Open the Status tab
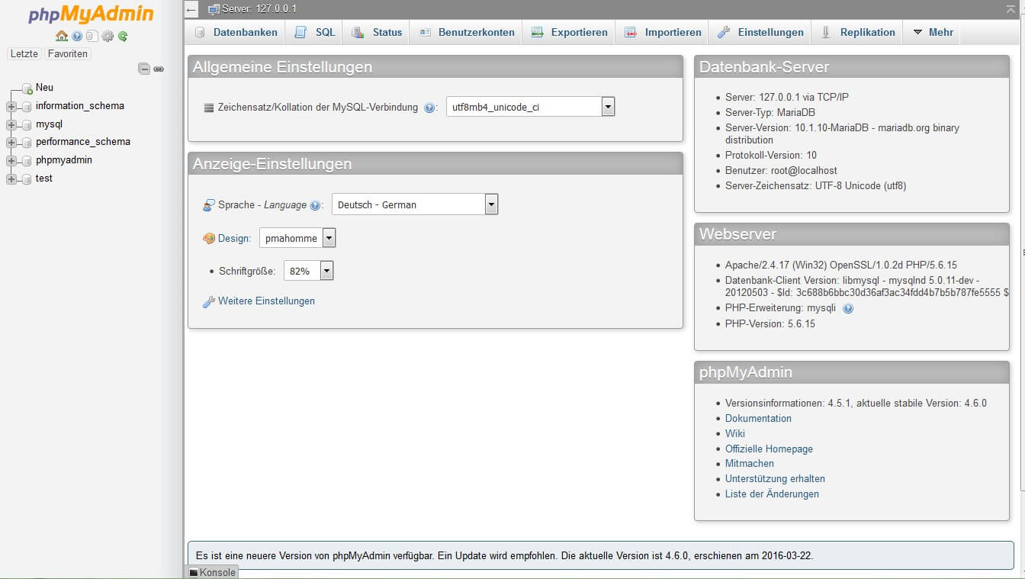 tap(377, 32)
